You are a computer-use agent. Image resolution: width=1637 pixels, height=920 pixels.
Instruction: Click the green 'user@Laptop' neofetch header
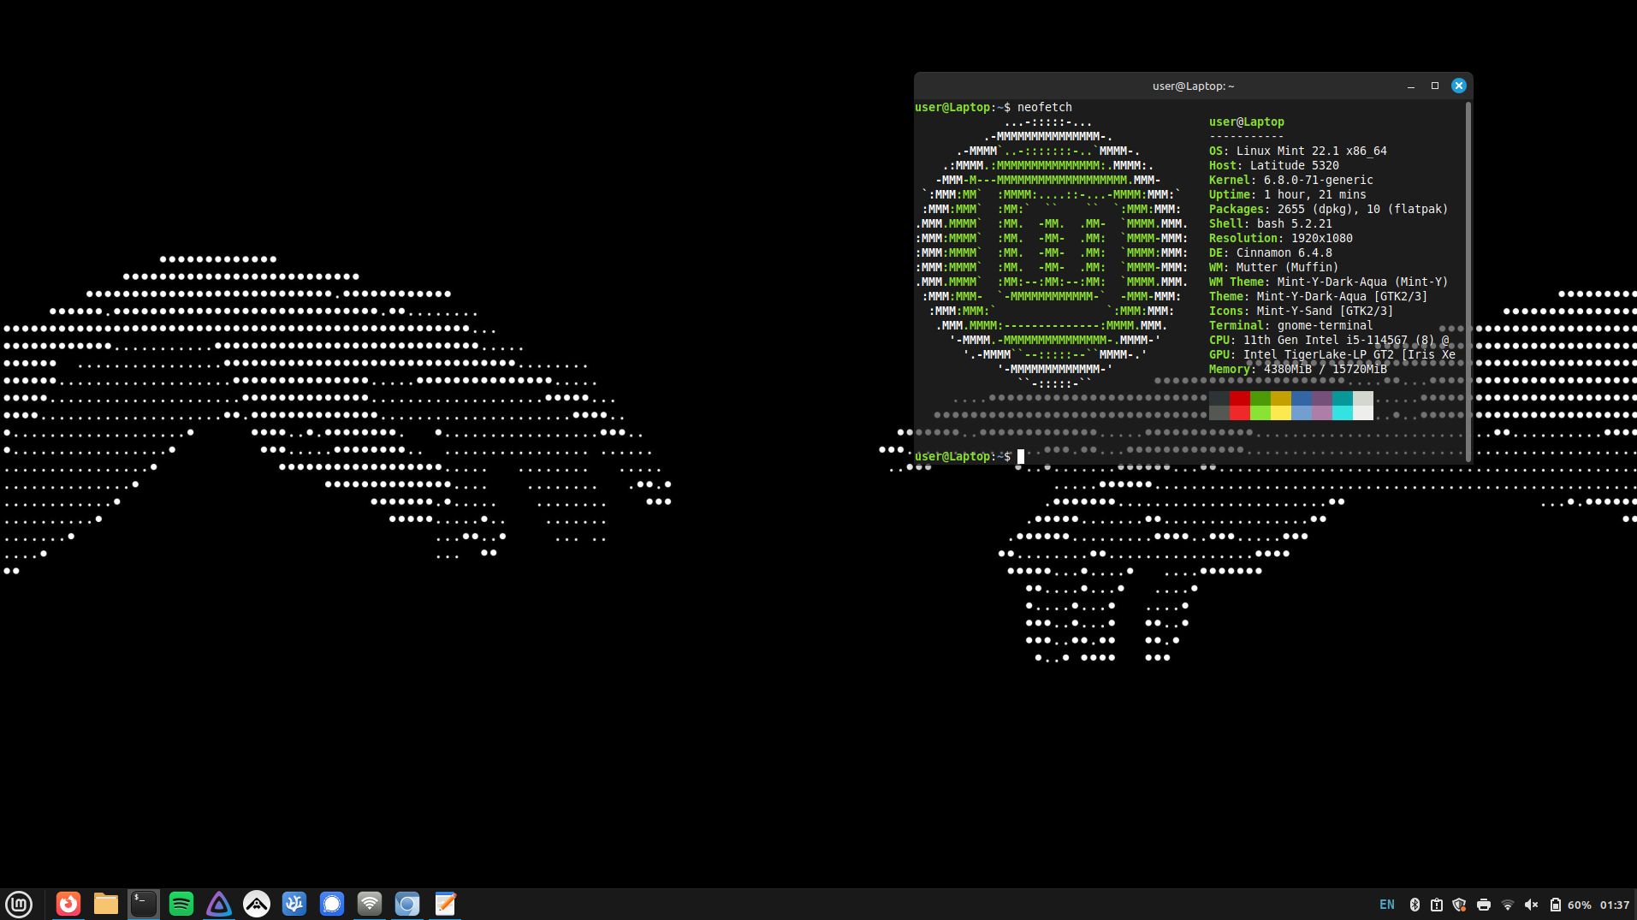pyautogui.click(x=1247, y=122)
